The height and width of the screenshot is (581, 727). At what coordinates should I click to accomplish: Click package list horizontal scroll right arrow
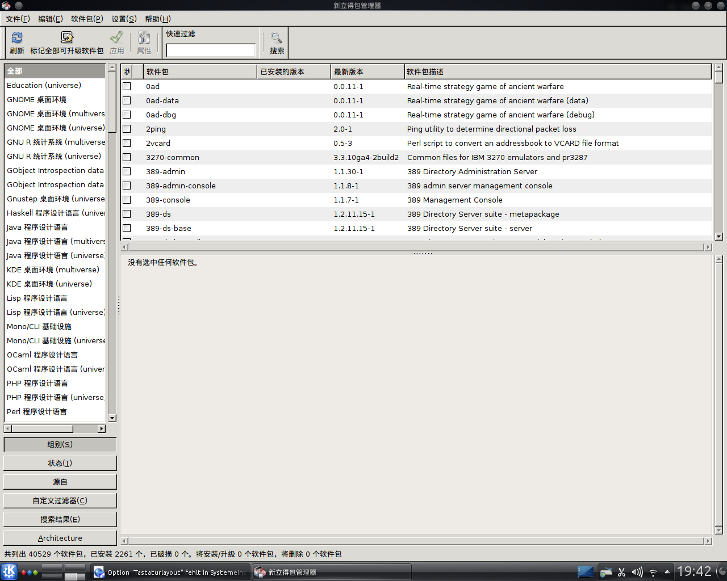coord(708,247)
